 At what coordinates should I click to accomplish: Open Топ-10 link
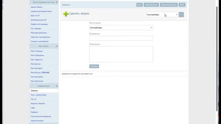tap(33, 99)
